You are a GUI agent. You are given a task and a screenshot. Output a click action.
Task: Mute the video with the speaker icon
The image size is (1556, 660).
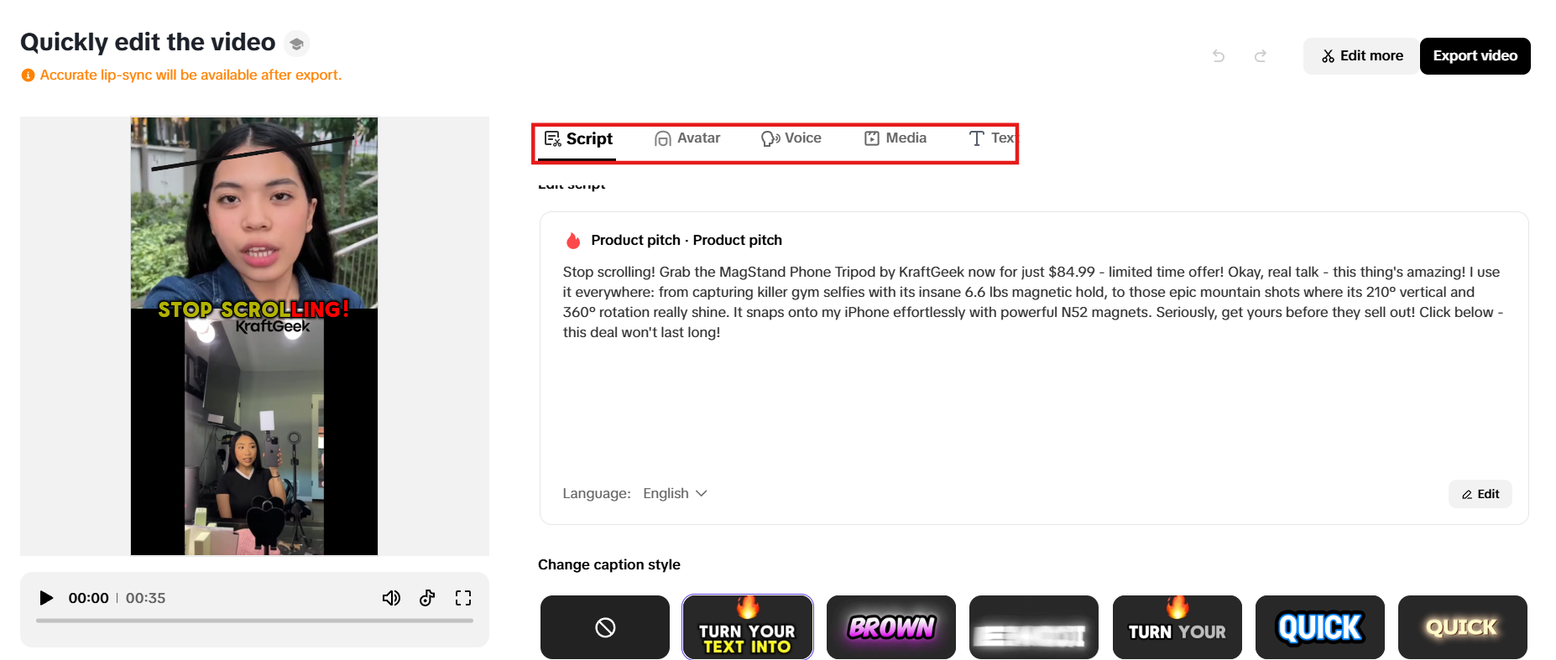[391, 597]
